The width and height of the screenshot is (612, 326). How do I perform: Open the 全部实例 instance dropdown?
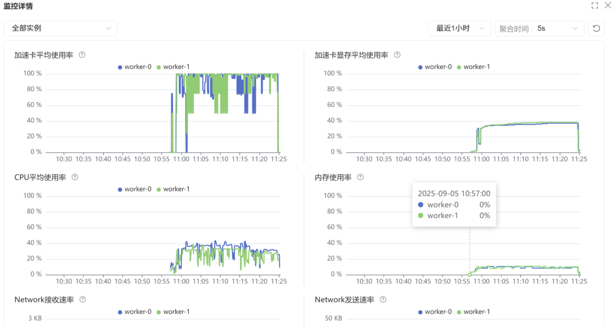[x=60, y=28]
